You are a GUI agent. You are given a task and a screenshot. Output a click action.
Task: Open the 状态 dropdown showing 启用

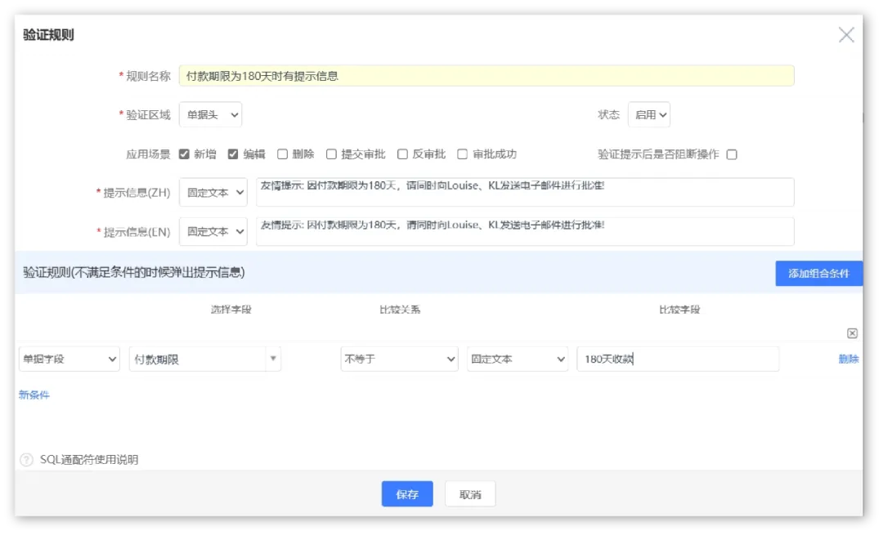tap(649, 115)
